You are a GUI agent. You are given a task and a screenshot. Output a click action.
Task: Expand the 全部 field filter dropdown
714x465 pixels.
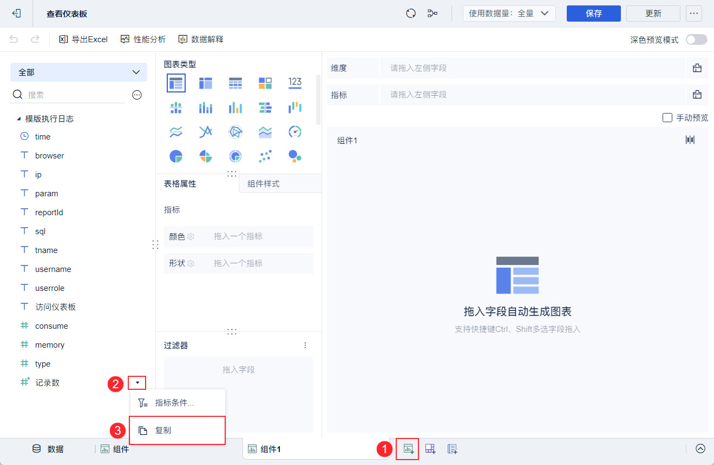[78, 72]
